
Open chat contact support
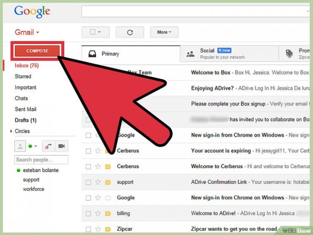tap(31, 180)
